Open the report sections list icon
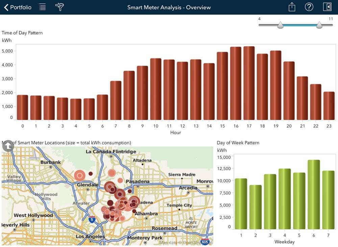 click(42, 7)
